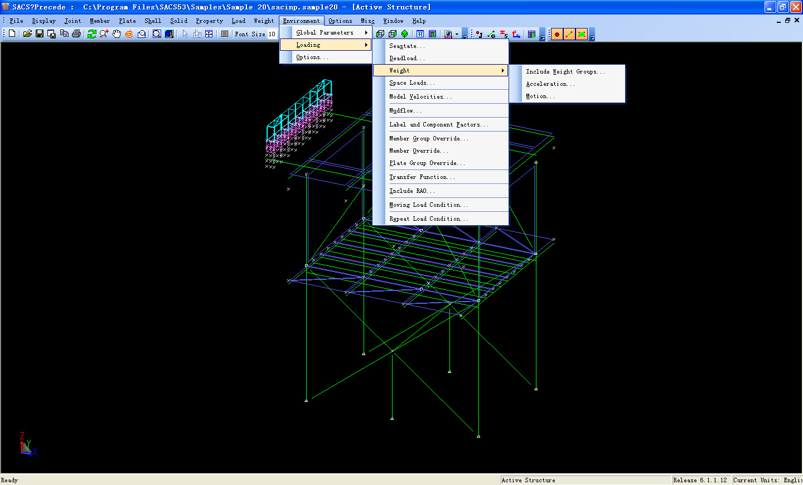Screen dimensions: 803x485
Task: Click the New file icon
Action: (12, 34)
